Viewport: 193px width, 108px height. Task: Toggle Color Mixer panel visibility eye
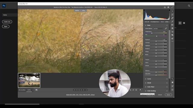point(167,87)
